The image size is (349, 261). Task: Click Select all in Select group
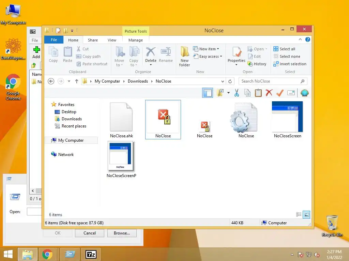point(285,49)
